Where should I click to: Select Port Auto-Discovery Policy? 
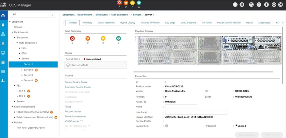31,128
